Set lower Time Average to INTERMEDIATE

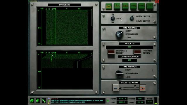132,73
